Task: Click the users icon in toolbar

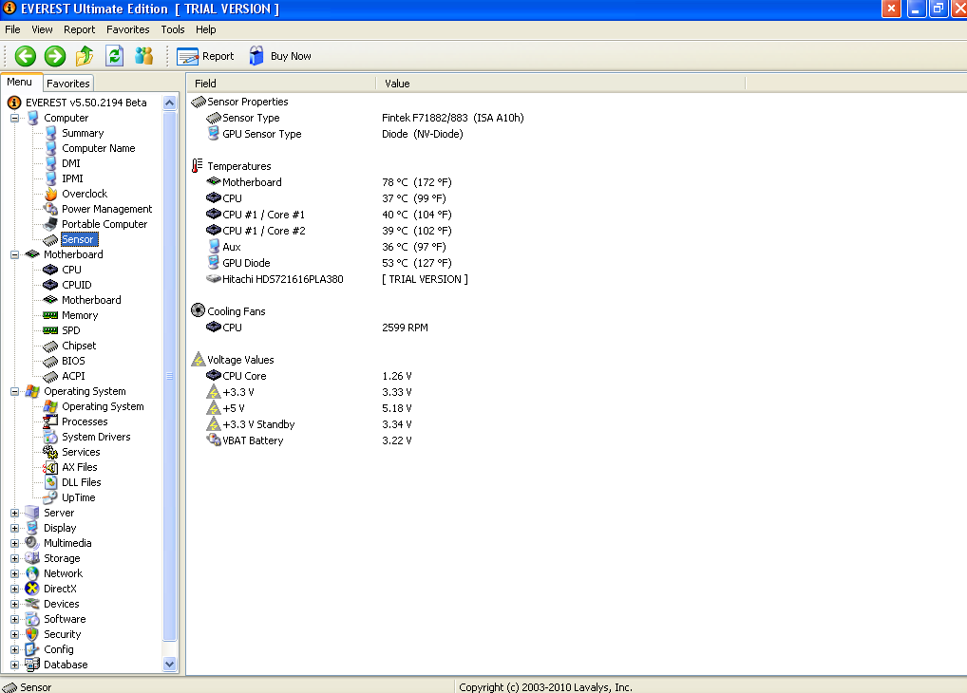Action: pyautogui.click(x=143, y=56)
